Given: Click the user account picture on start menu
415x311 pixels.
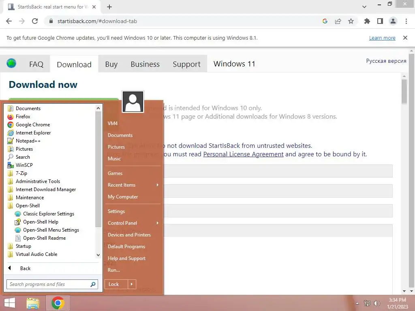Looking at the screenshot, I should [133, 102].
